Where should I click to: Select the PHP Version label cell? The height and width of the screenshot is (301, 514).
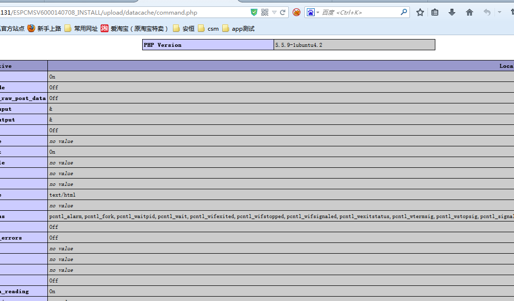tap(208, 45)
